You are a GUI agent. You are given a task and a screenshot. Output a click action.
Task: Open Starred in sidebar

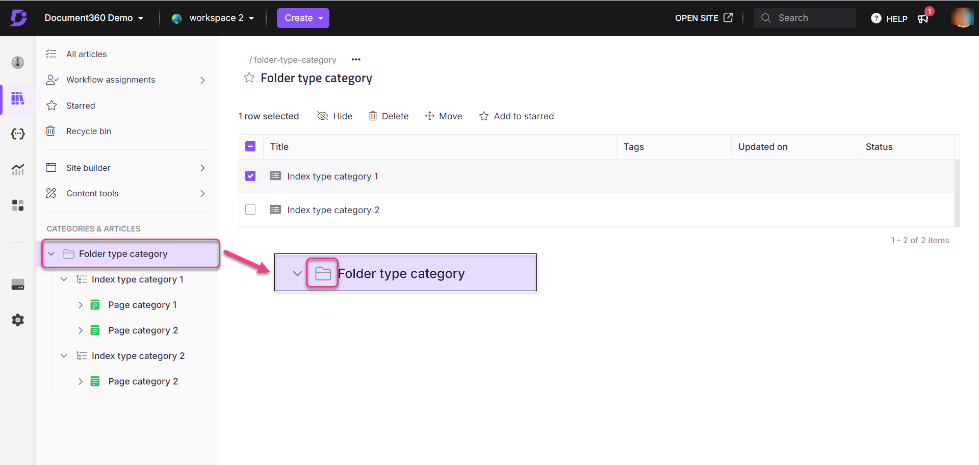[x=81, y=106]
